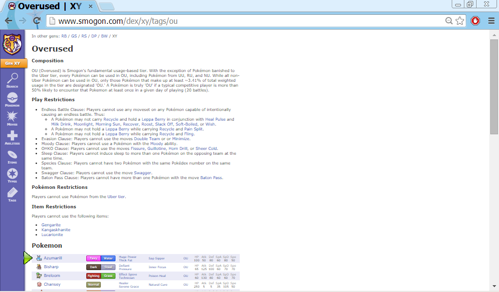Click the Water type badge on Azumarill
499x292 pixels.
(x=108, y=258)
